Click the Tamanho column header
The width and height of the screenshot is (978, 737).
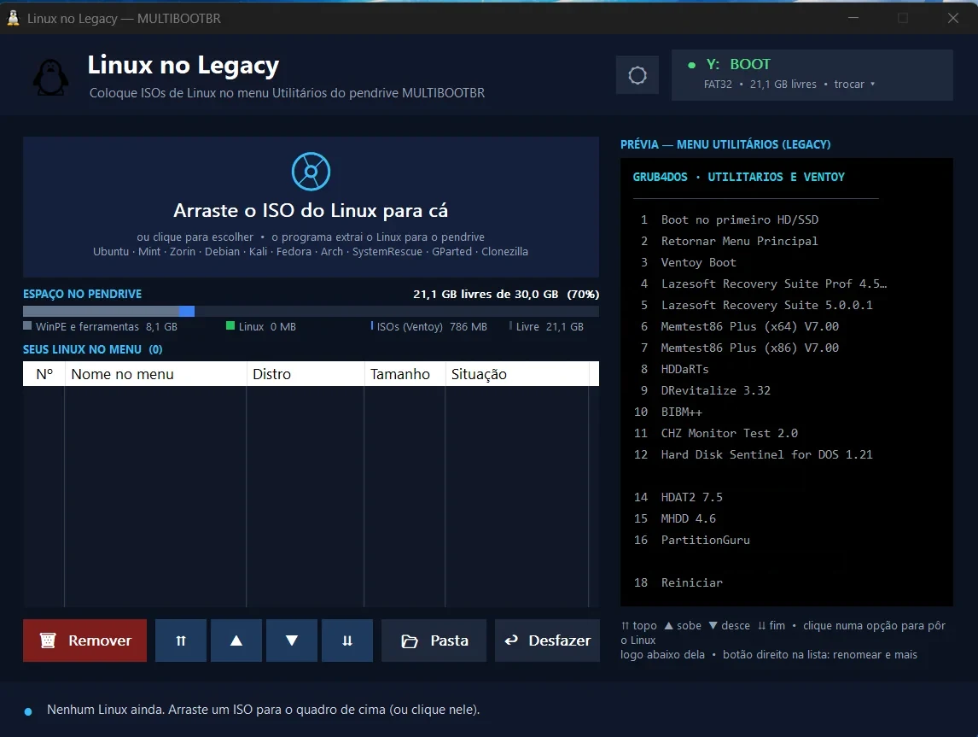click(x=405, y=374)
